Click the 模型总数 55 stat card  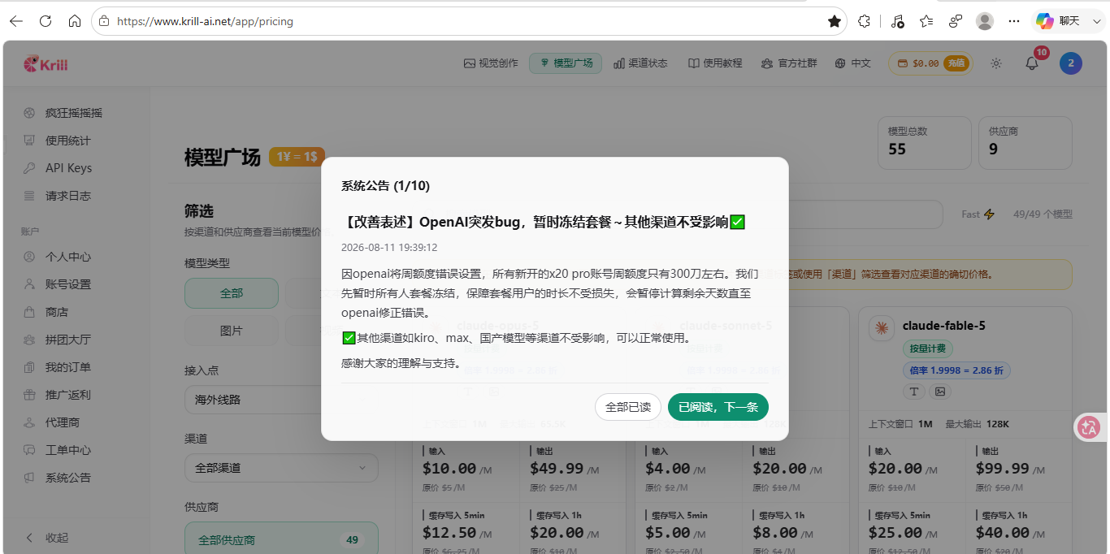pyautogui.click(x=924, y=143)
